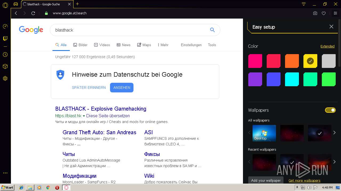This screenshot has width=341, height=191.
Task: Click Diese Seite übersetzen link
Action: (x=108, y=116)
